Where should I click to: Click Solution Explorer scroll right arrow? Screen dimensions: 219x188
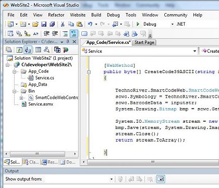pos(75,154)
